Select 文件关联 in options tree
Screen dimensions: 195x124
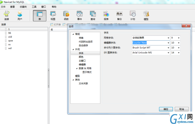pos(83,84)
